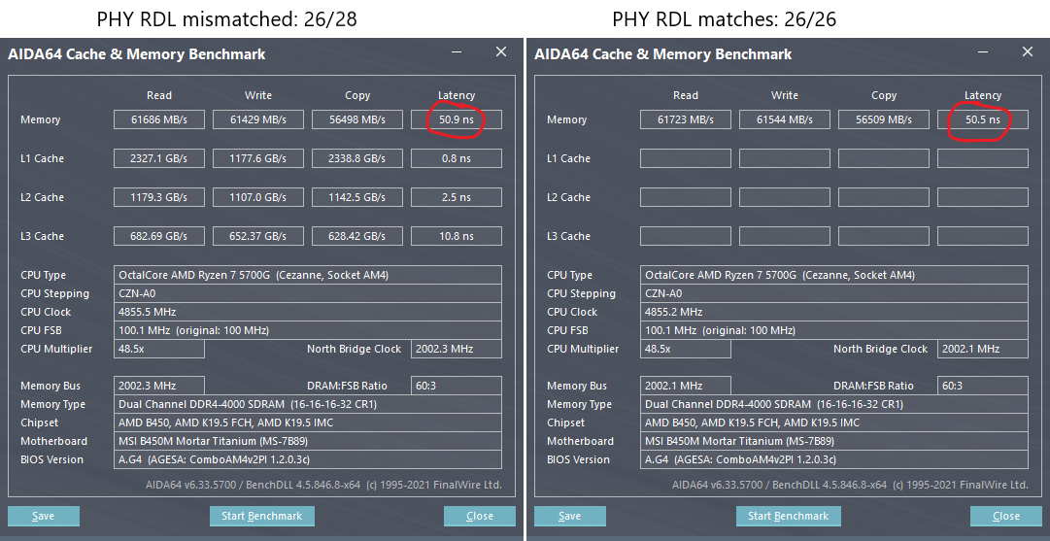Screen dimensions: 1050x541
Task: Close button at bottom of right window
Action: click(1005, 516)
